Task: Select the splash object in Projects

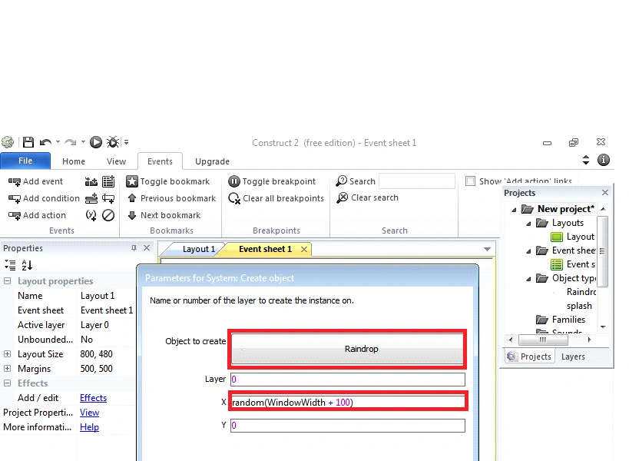Action: [x=579, y=306]
